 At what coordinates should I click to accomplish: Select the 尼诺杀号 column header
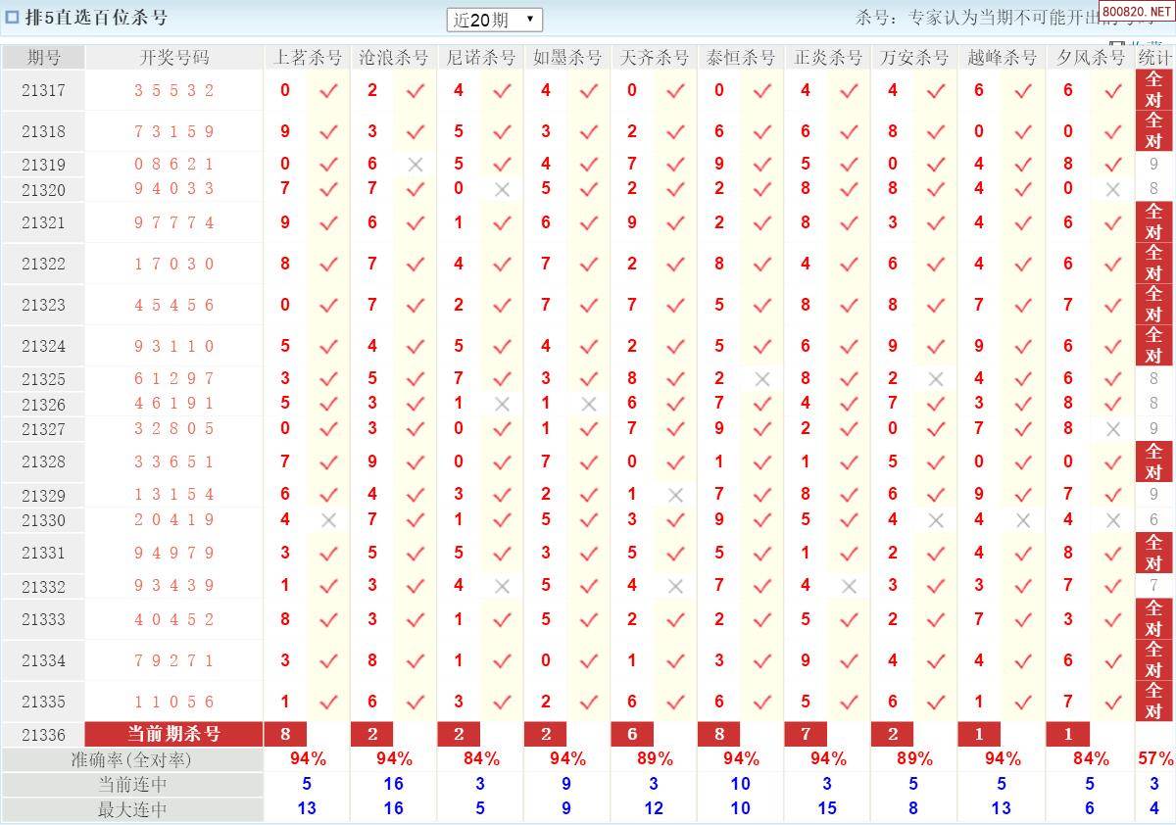pos(480,58)
